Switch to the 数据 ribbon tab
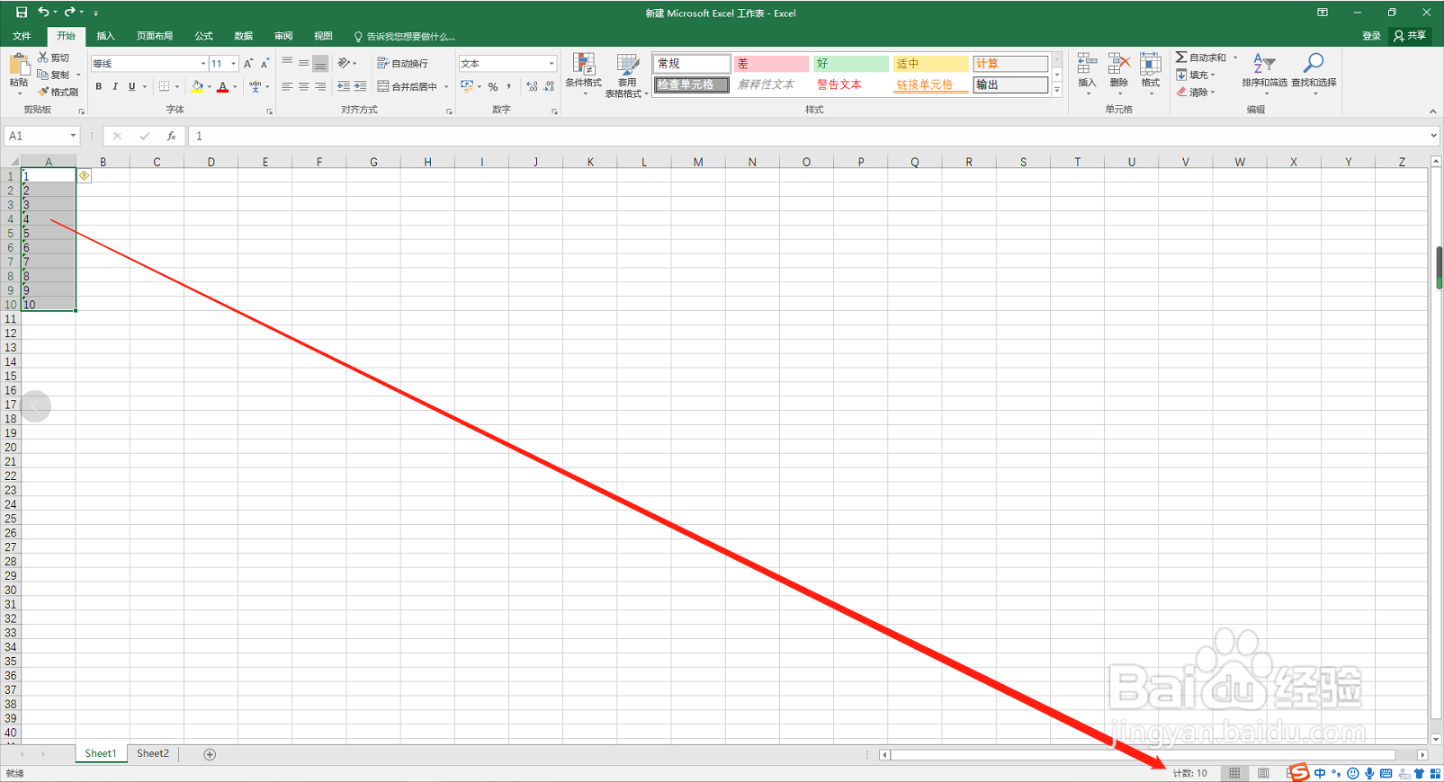 tap(244, 37)
